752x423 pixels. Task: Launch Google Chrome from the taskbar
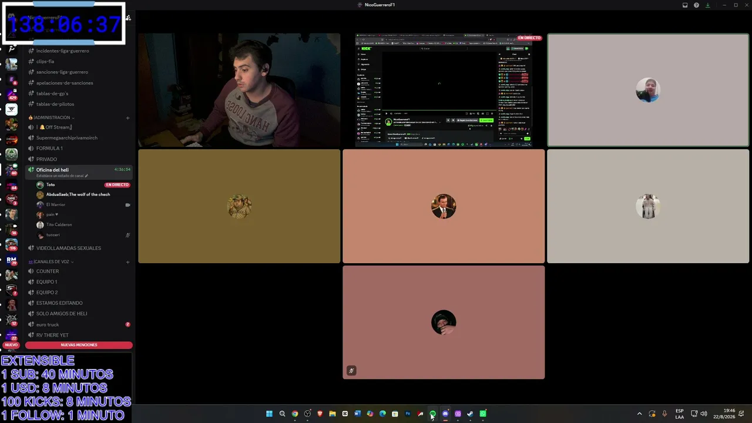click(295, 414)
